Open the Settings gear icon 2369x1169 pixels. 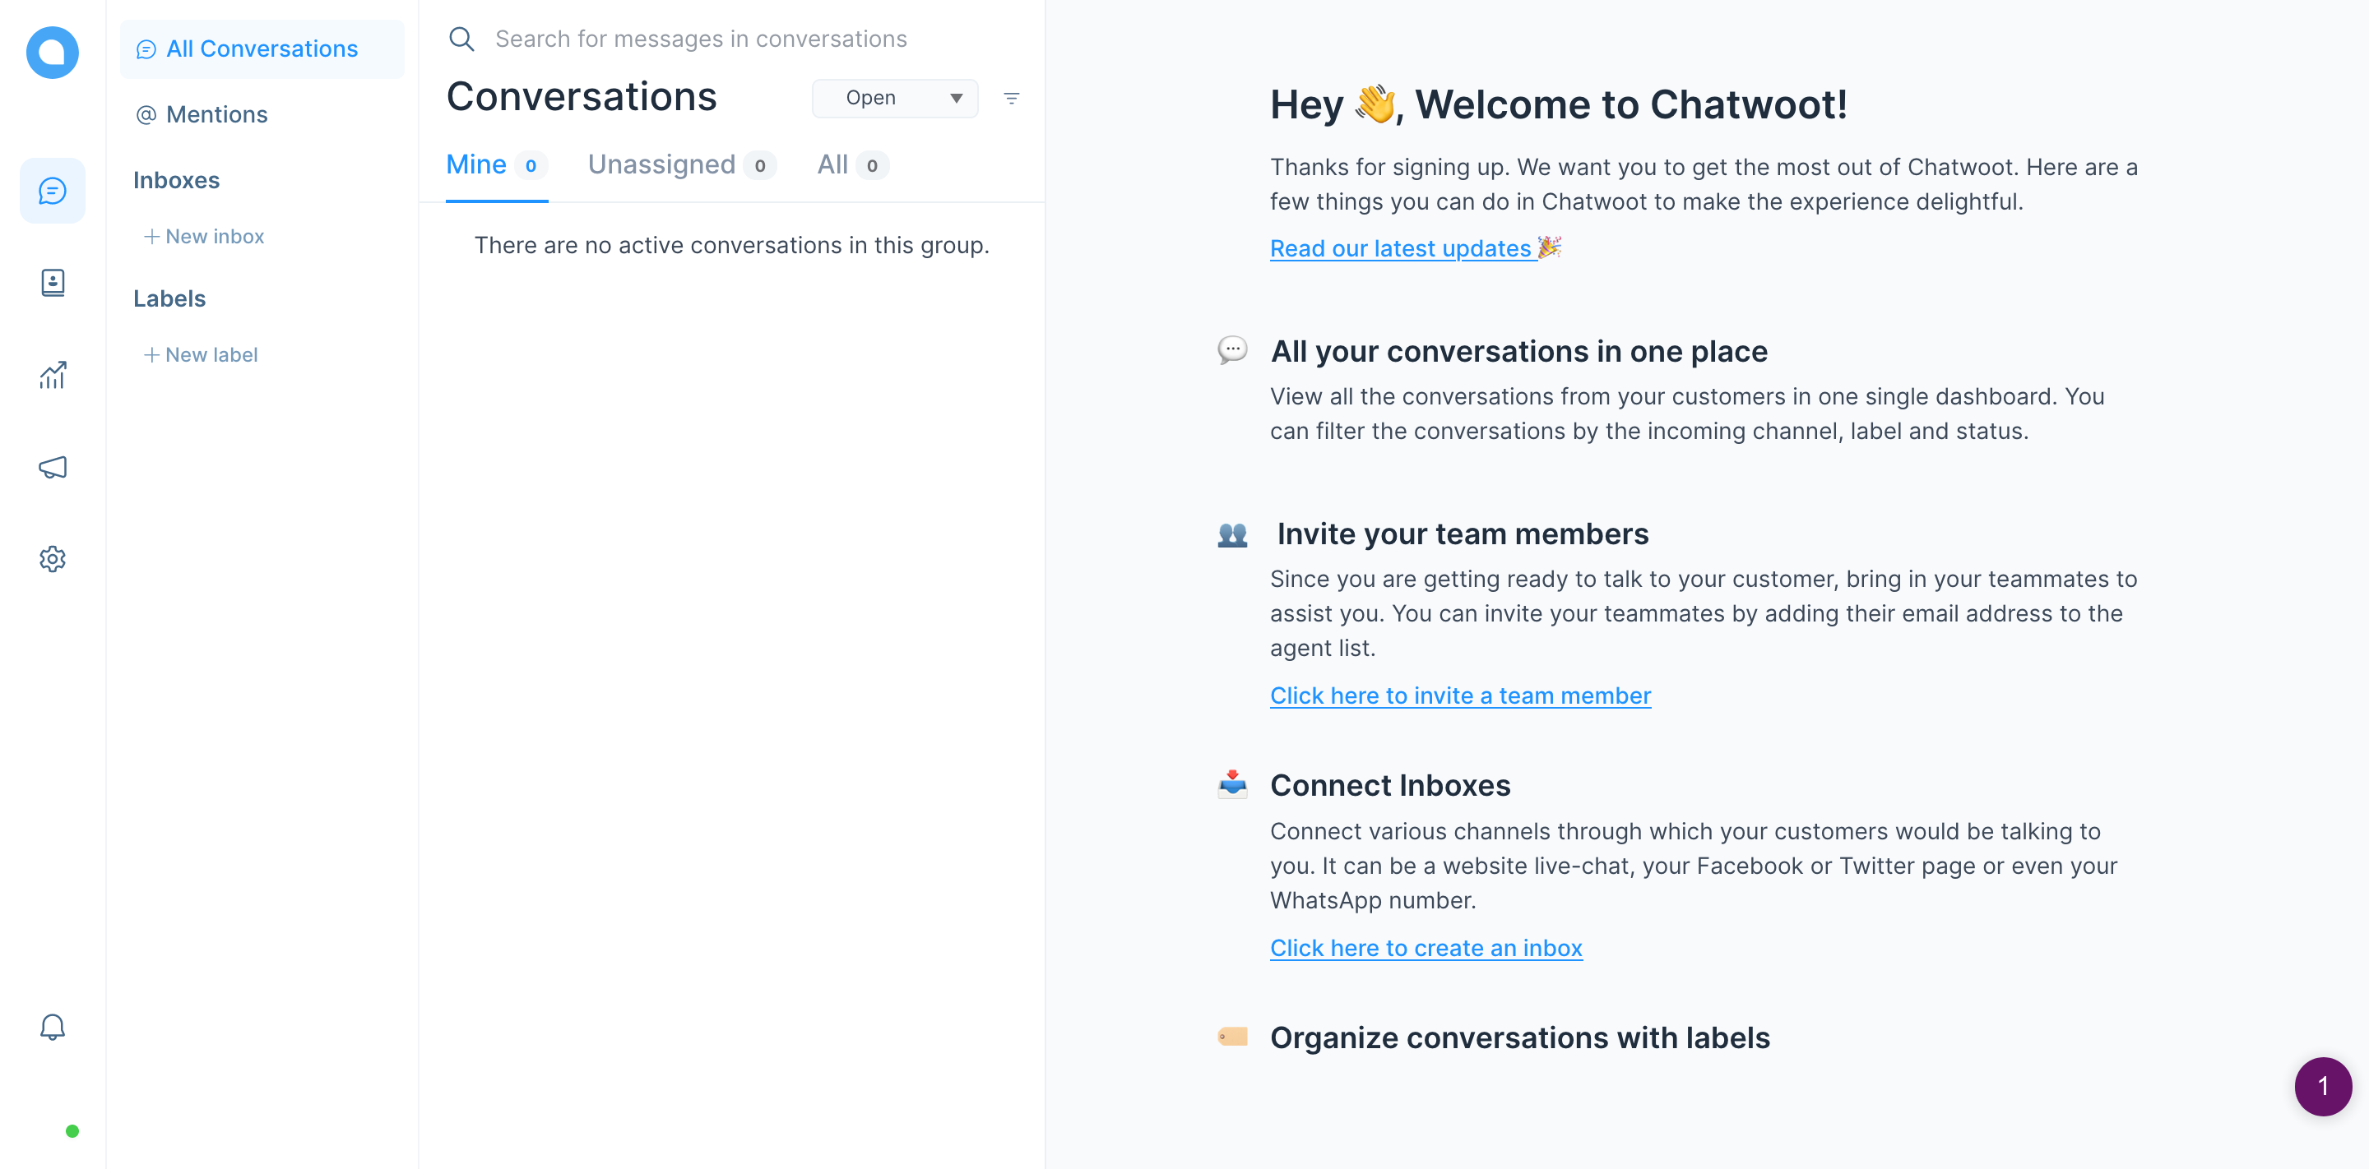(53, 559)
